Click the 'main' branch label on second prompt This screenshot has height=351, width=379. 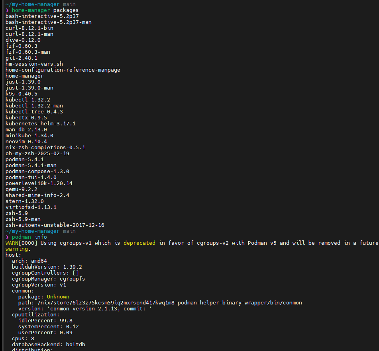pyautogui.click(x=69, y=231)
